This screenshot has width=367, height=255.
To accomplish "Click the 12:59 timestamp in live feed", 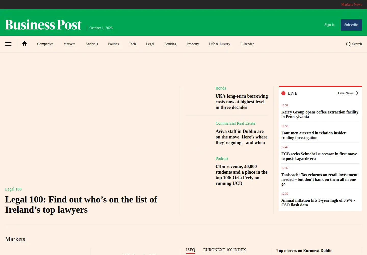I will (285, 105).
